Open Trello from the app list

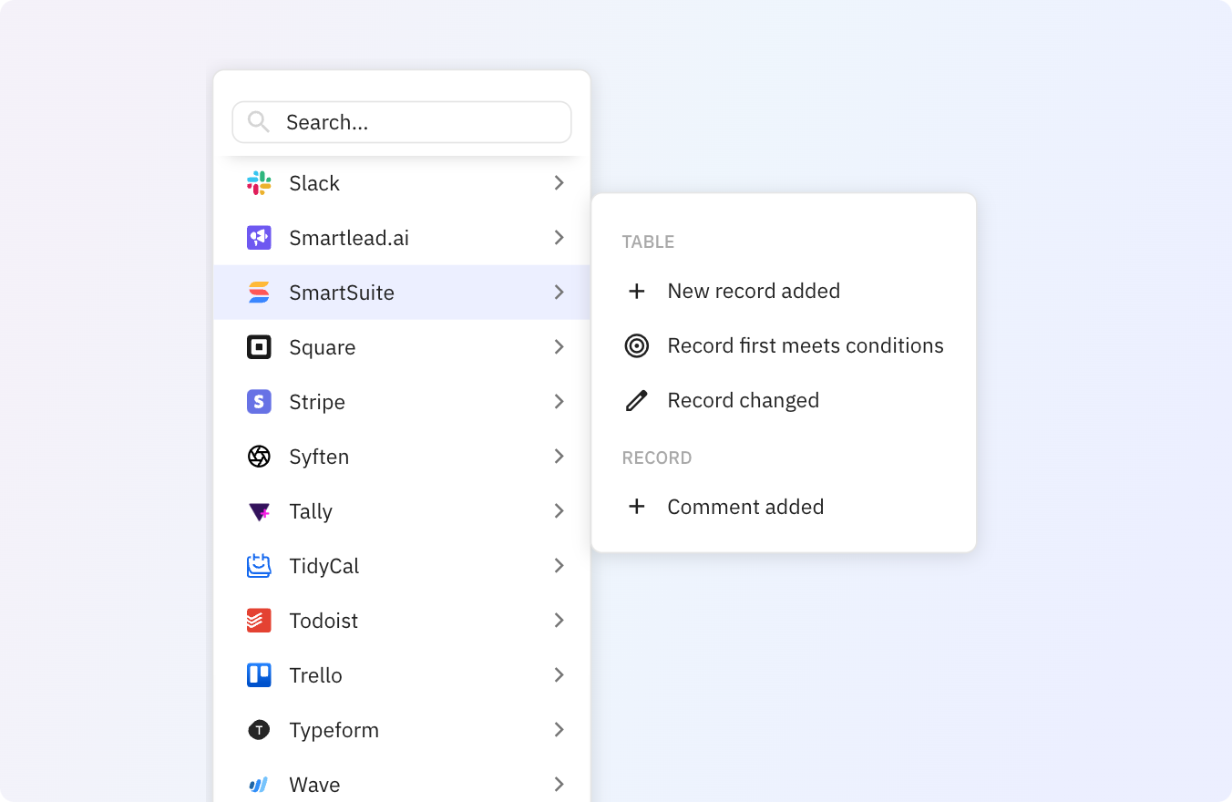click(402, 675)
